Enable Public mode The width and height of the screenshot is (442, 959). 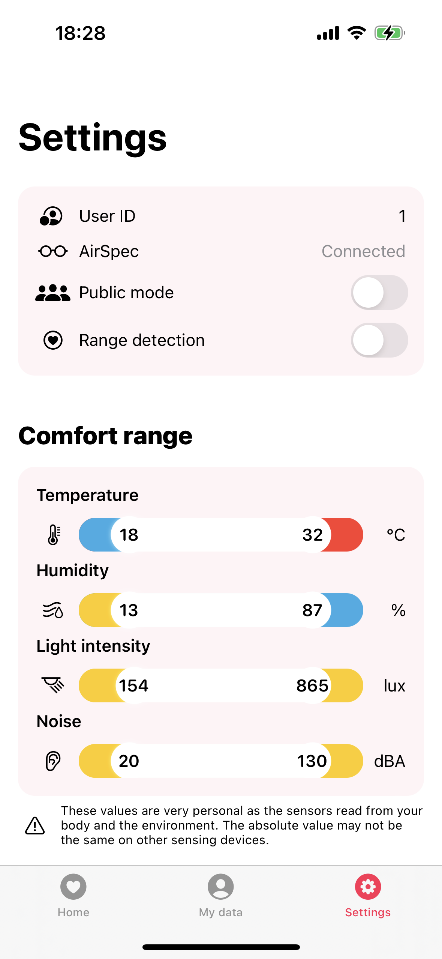[379, 292]
